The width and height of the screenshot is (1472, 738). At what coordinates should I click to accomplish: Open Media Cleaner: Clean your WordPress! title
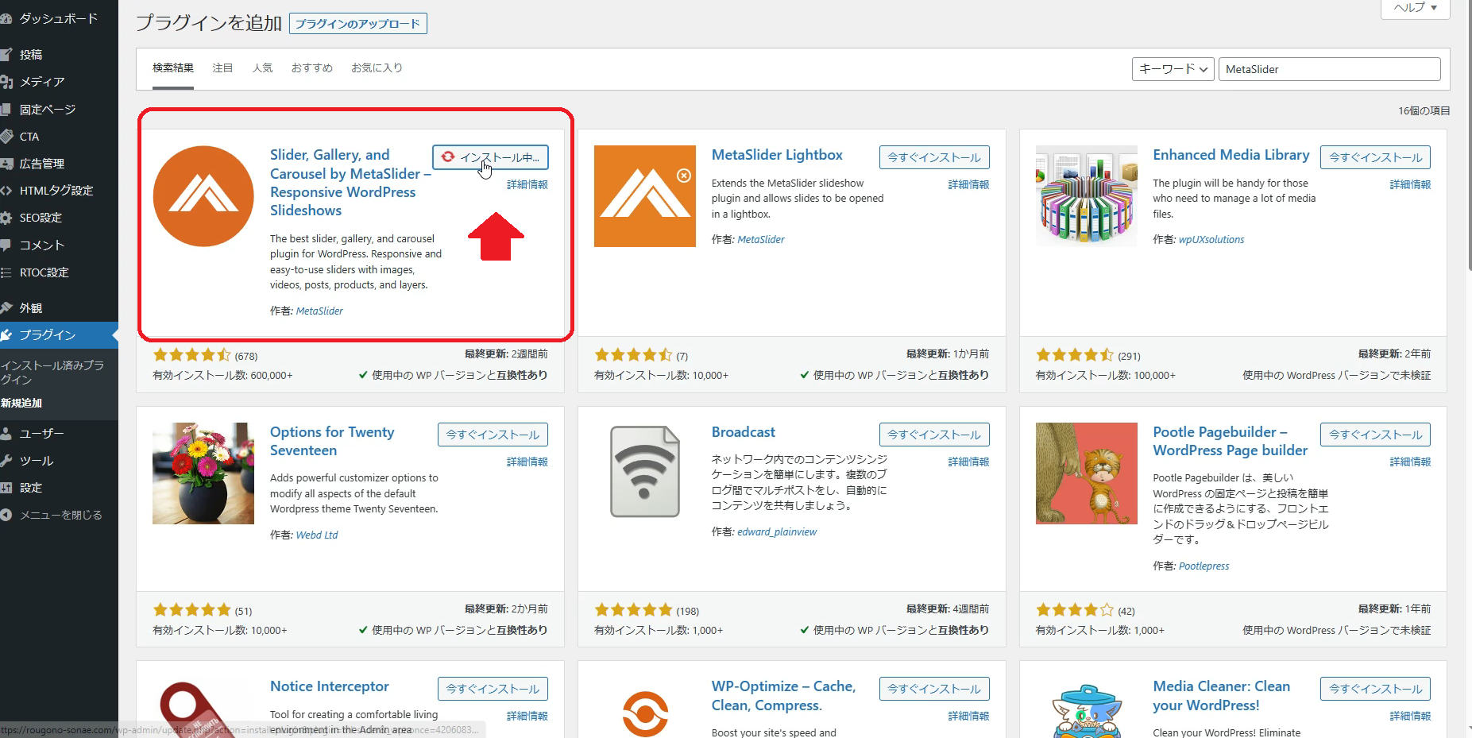1222,696
